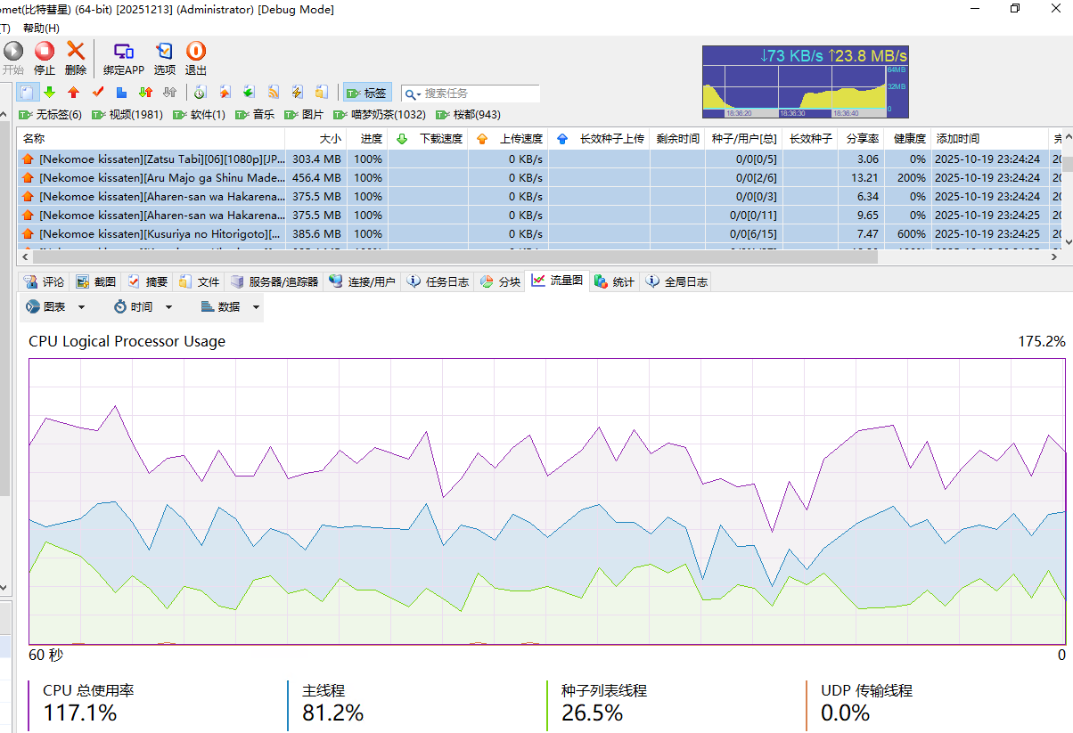Click the 删除 (Delete) red X icon
This screenshot has width=1073, height=733.
(x=76, y=58)
